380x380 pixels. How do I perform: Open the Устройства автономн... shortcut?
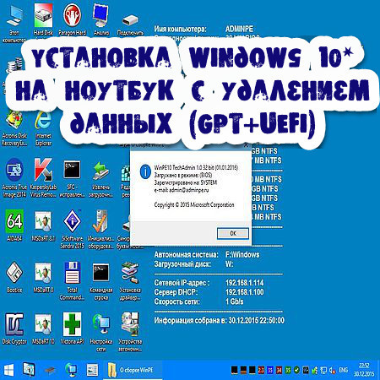(x=130, y=332)
